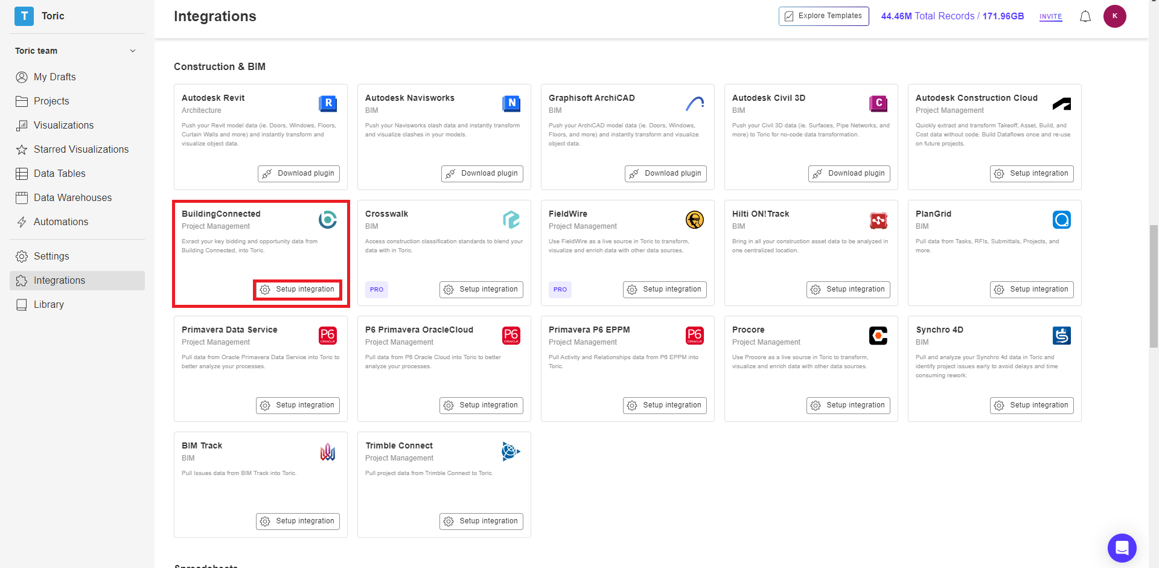Click the Crosswalk logo icon
The width and height of the screenshot is (1159, 568).
click(x=511, y=220)
